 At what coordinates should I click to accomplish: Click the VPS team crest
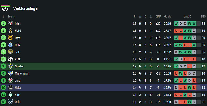pos(11,59)
